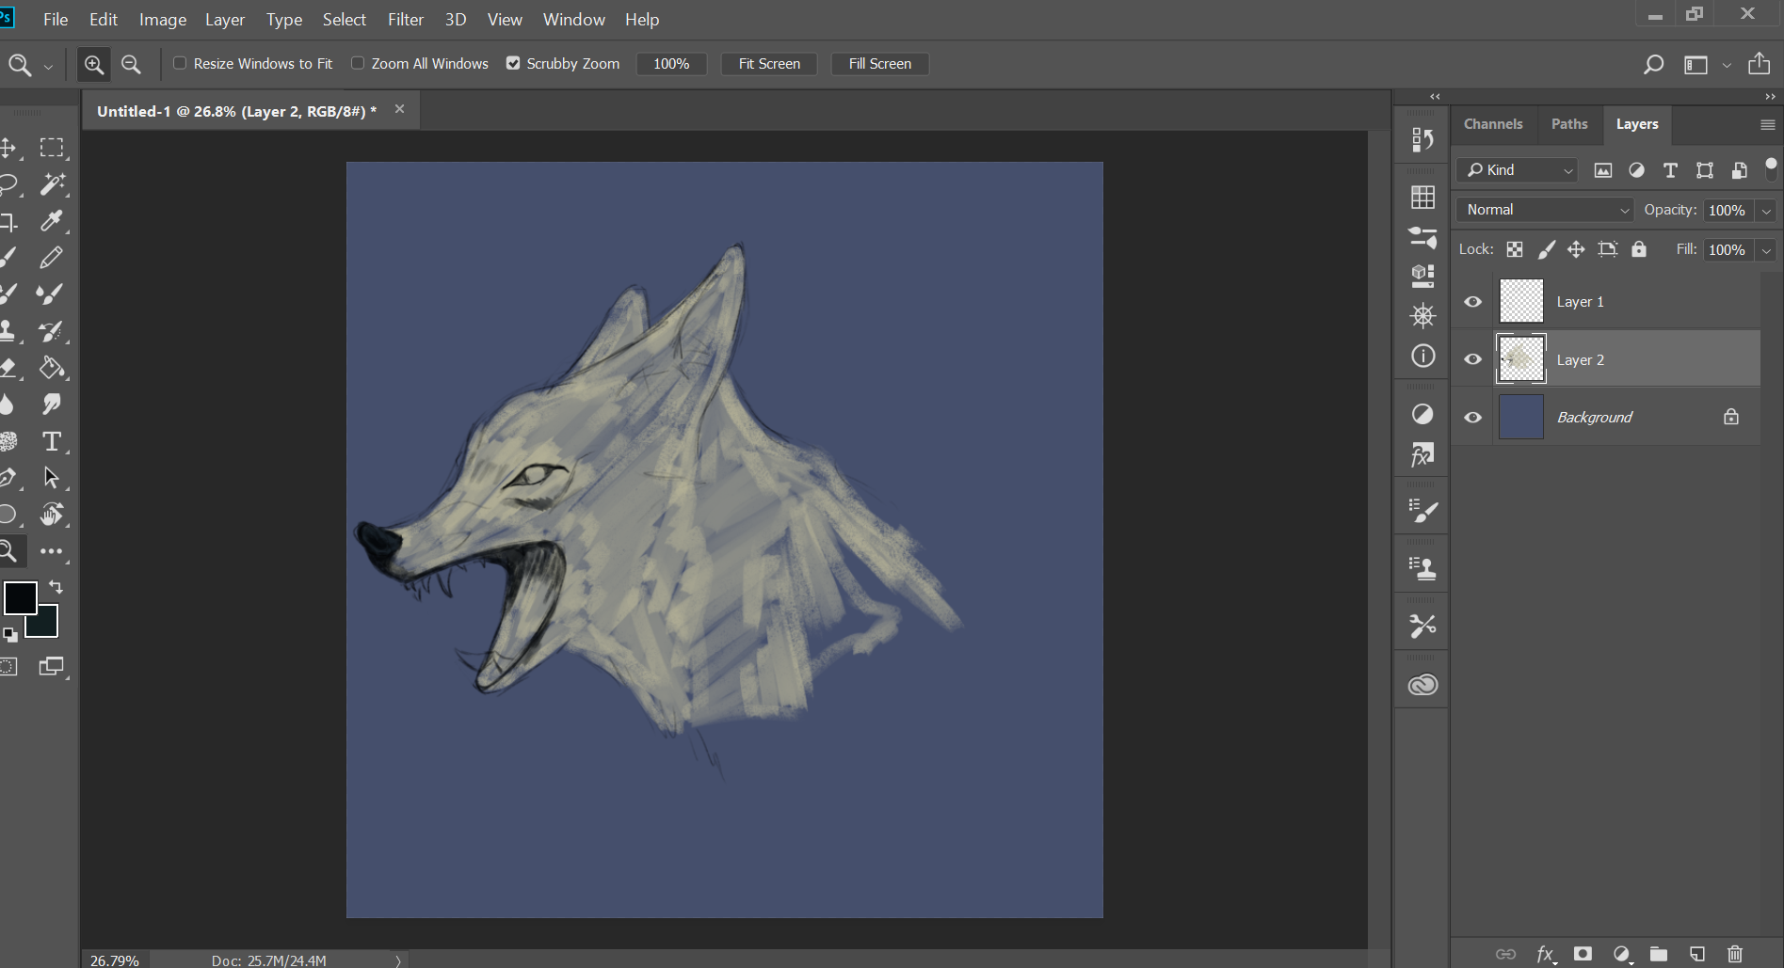
Task: Select the Pencil tool
Action: (52, 257)
